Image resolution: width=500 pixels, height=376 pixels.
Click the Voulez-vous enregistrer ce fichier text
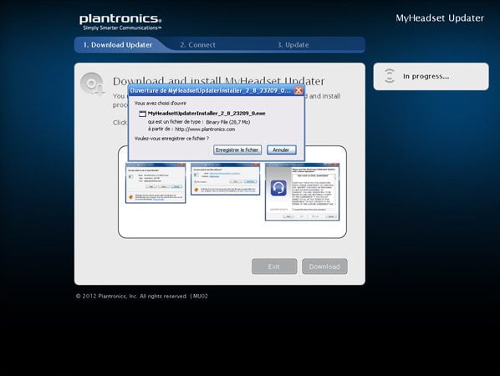coord(172,139)
